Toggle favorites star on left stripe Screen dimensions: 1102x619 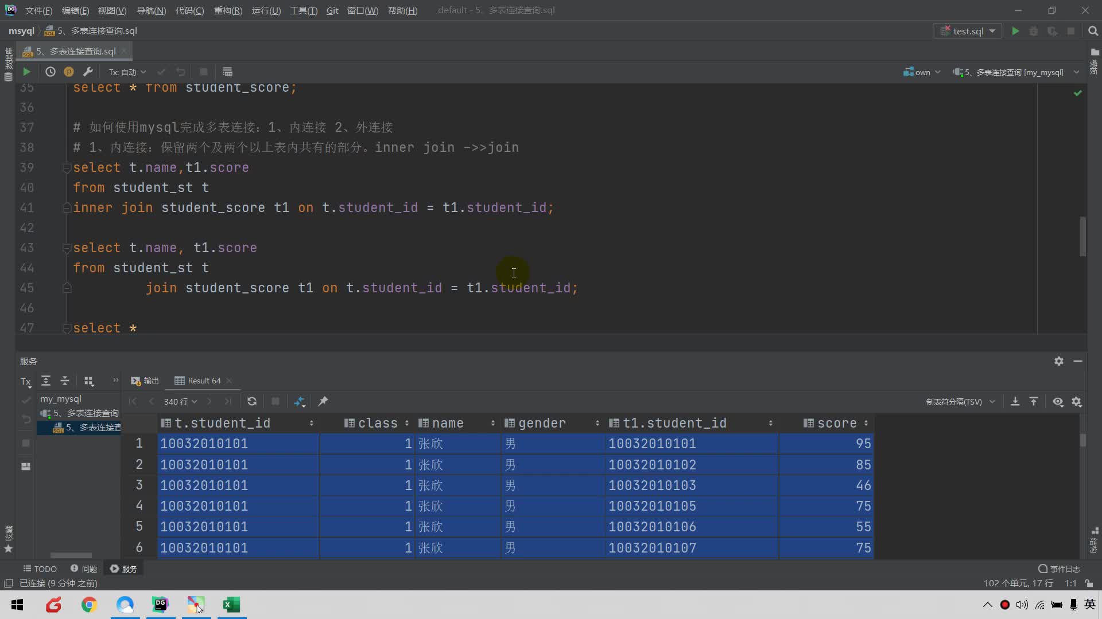click(8, 549)
